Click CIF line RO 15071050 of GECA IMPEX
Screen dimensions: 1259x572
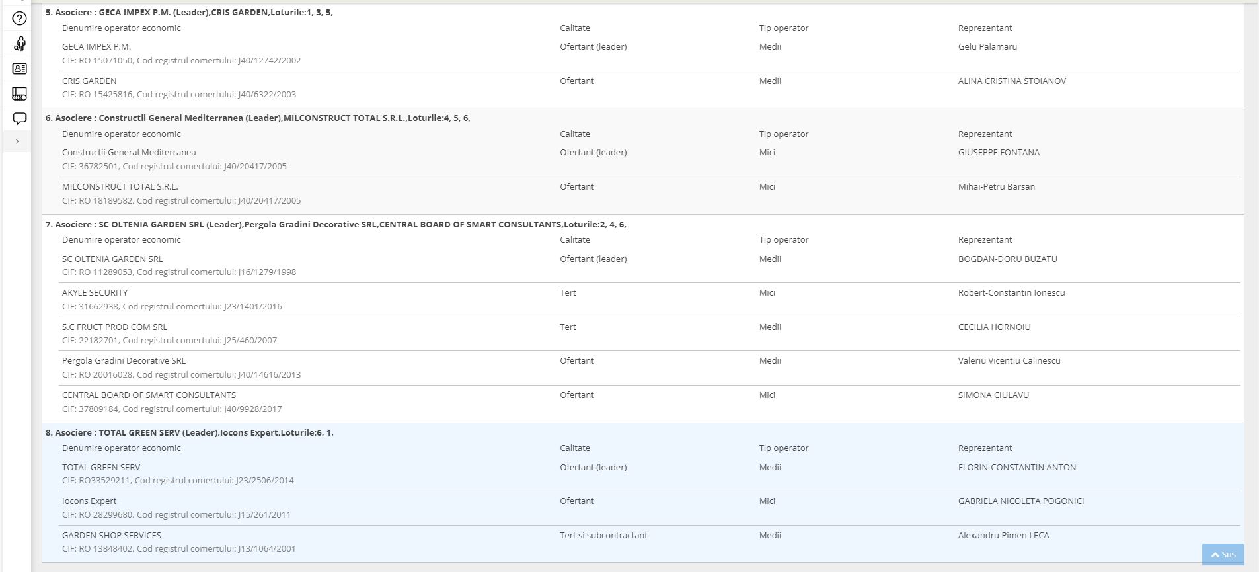coord(181,60)
